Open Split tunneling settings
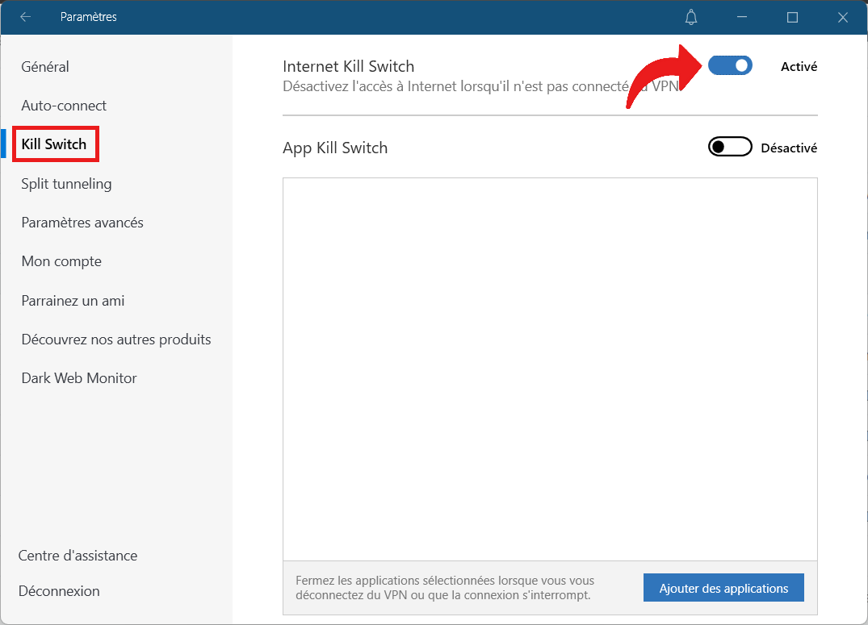 click(66, 184)
